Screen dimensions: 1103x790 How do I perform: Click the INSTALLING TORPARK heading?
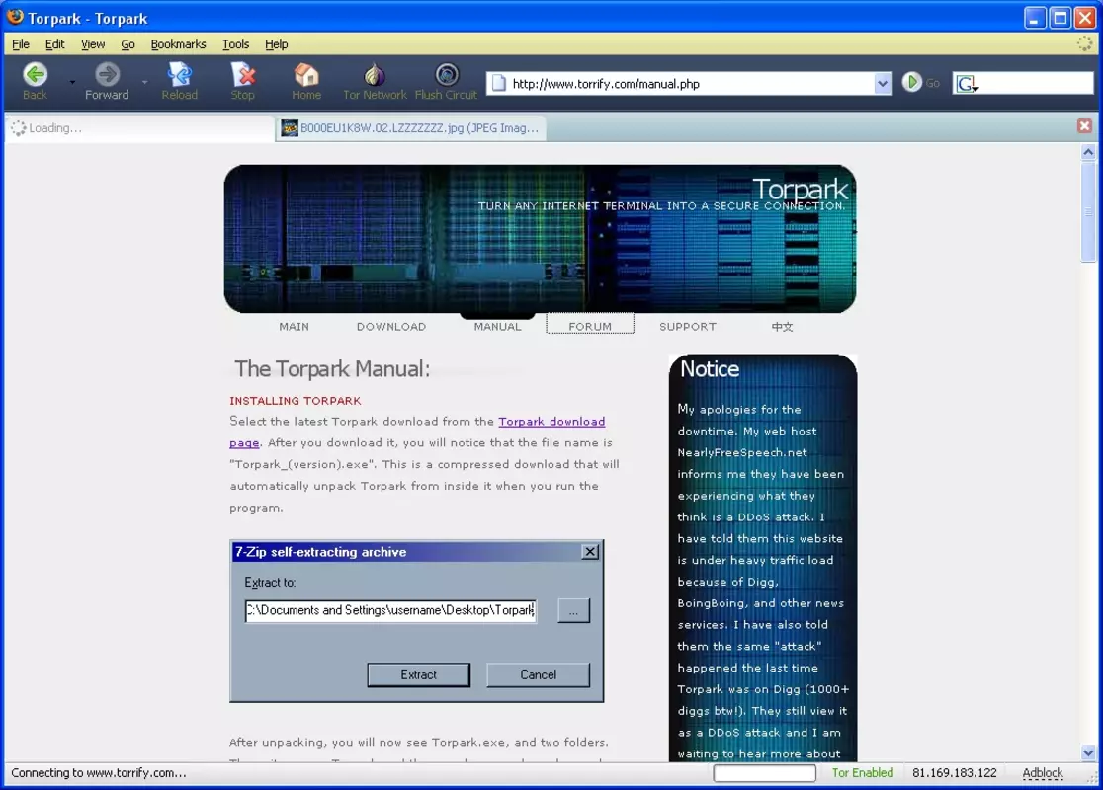296,401
